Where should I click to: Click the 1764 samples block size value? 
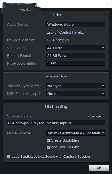coord(58,40)
